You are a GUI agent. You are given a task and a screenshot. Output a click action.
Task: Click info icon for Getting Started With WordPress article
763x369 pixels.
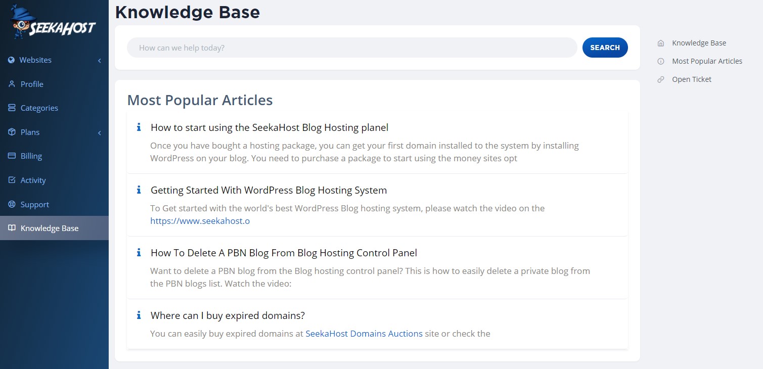tap(139, 190)
